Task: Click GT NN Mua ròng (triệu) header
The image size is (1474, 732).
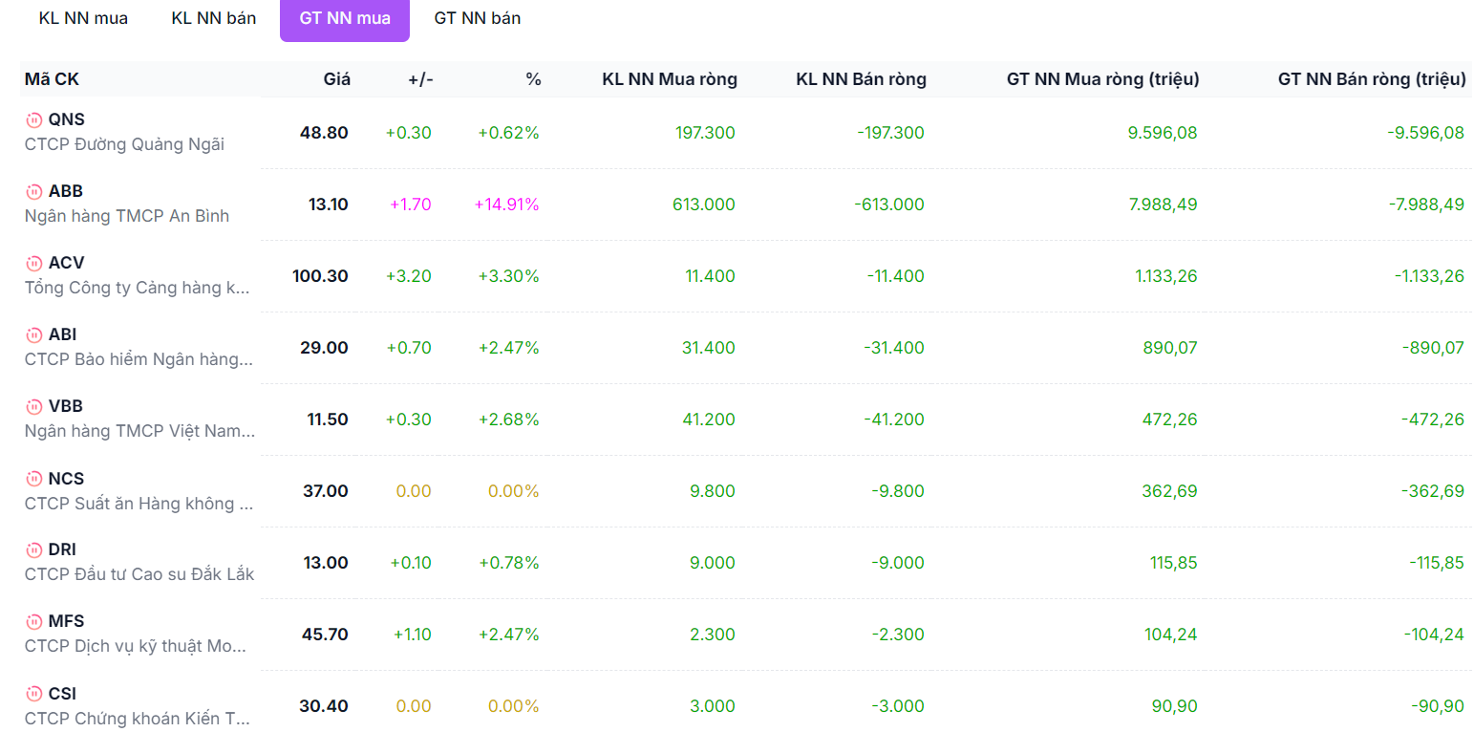Action: 1103,79
